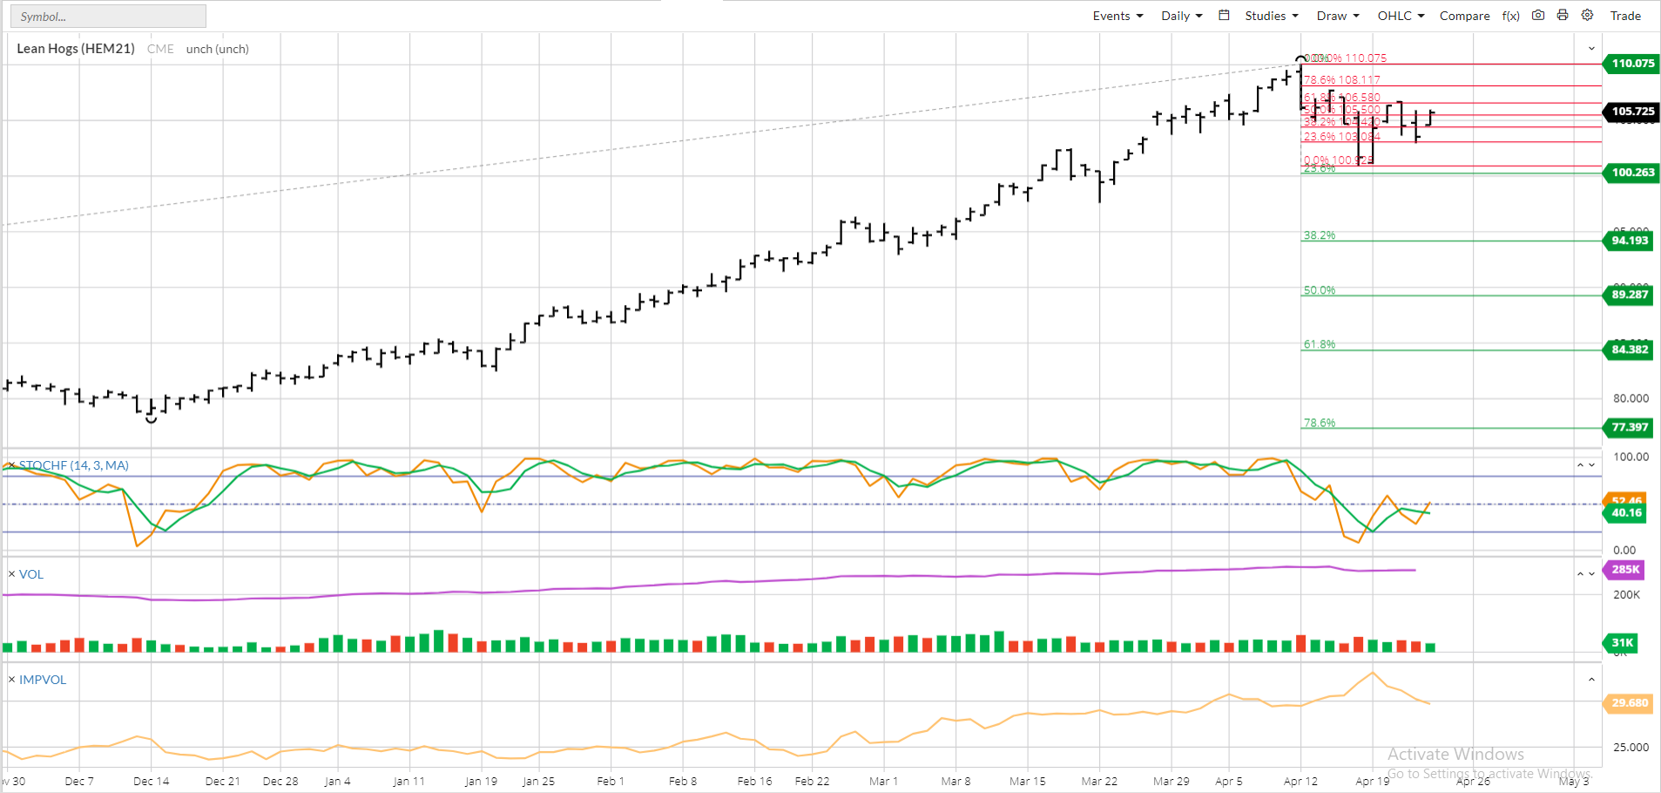The width and height of the screenshot is (1661, 793).
Task: Take a chart snapshot with the camera icon
Action: click(x=1537, y=15)
